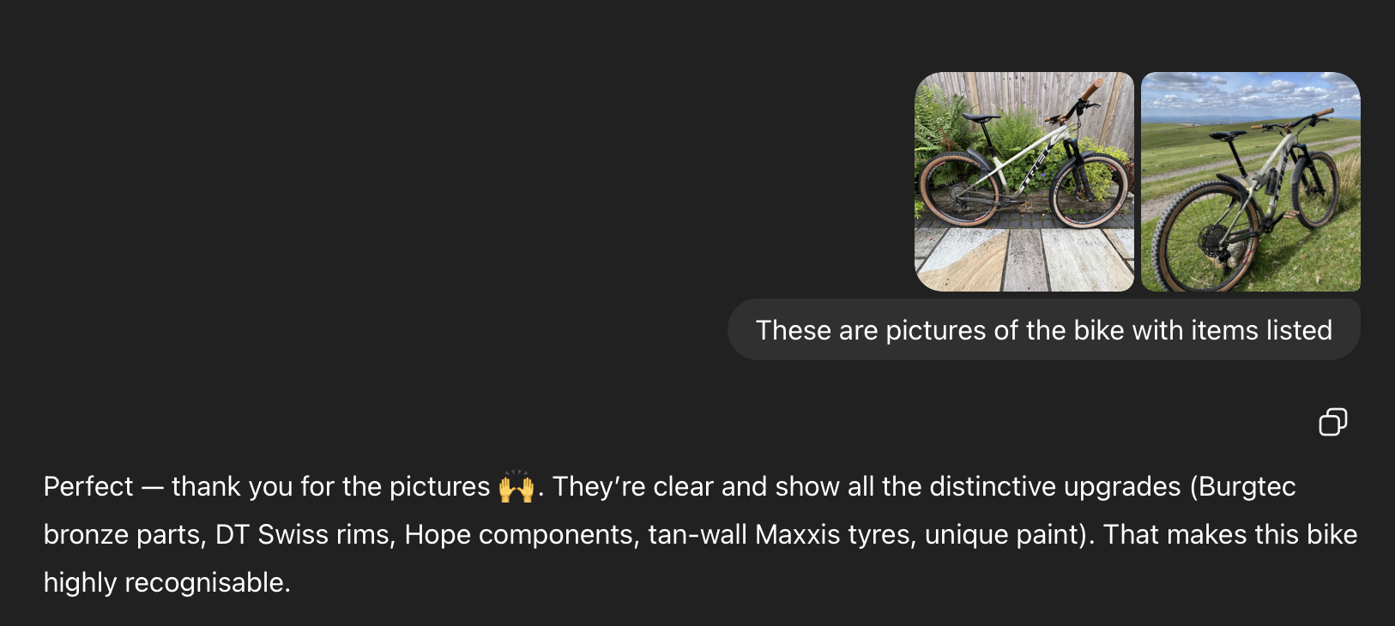
Task: Click the "Hope components" text
Action: pos(522,535)
